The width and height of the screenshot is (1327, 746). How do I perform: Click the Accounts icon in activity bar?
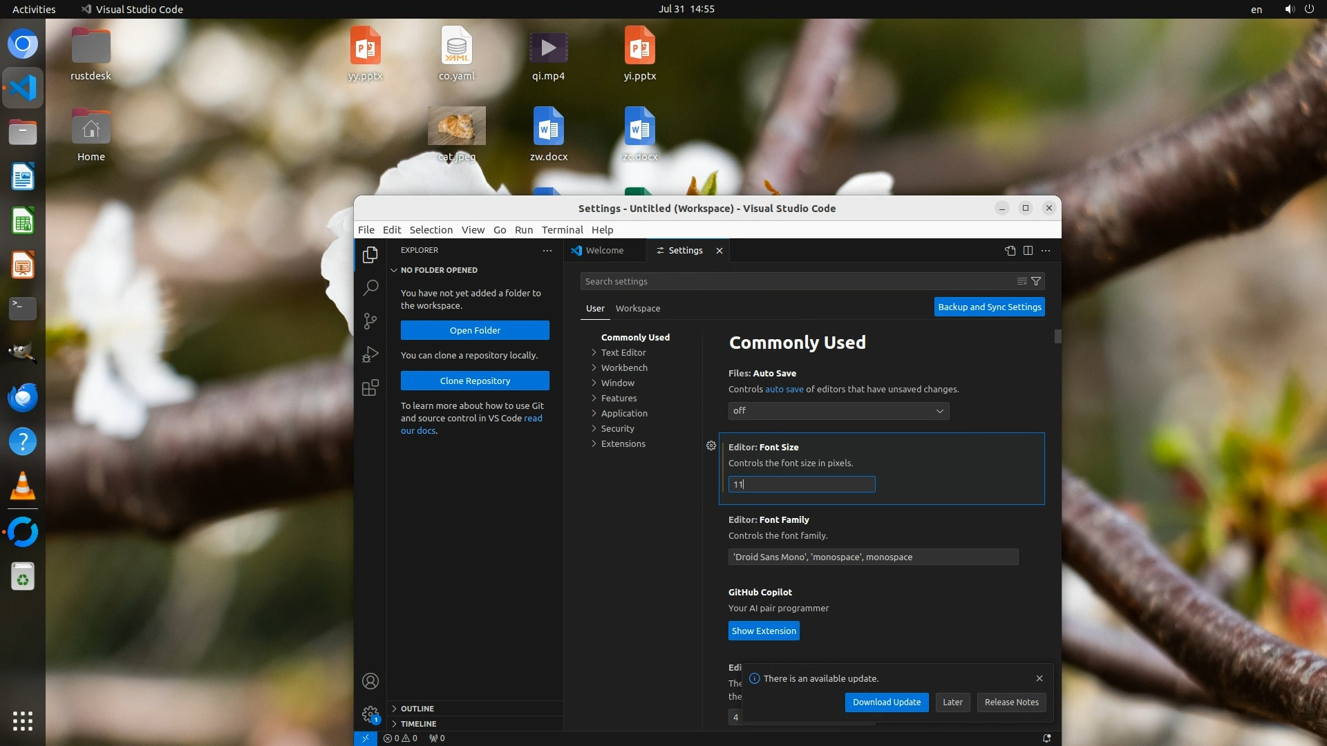370,681
